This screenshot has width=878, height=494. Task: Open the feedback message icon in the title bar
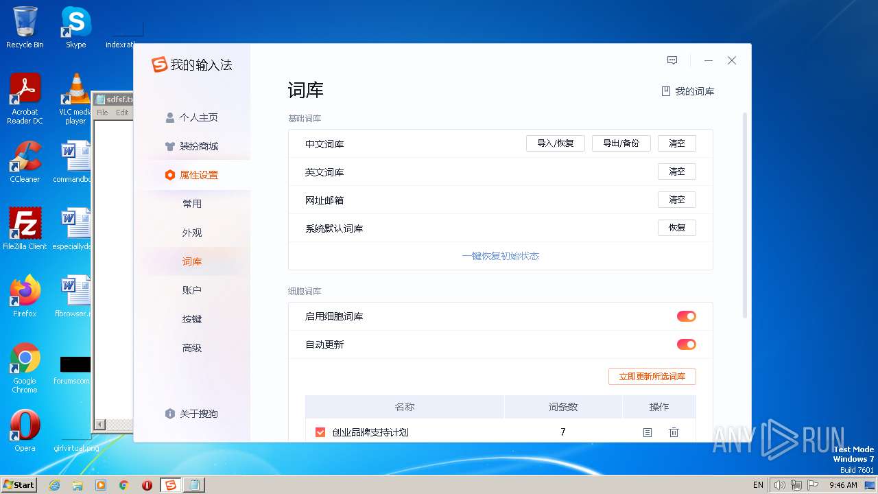672,60
